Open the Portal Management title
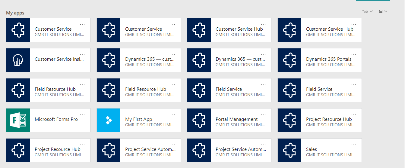 pos(237,119)
